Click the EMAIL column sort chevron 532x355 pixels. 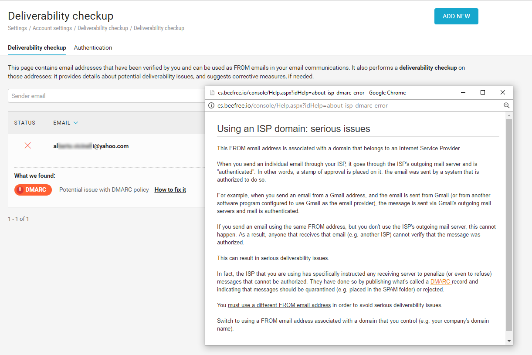[x=76, y=123]
